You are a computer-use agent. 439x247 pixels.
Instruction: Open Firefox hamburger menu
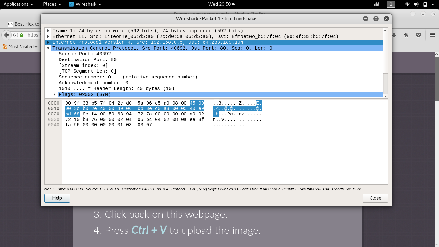pos(432,35)
